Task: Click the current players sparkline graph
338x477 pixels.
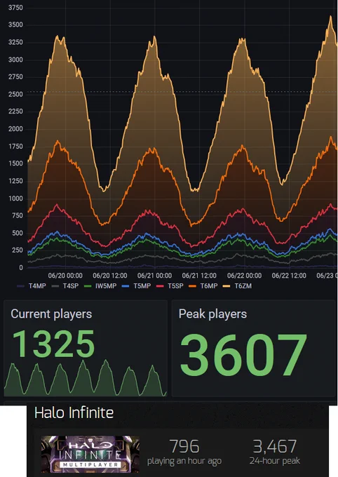Action: coord(86,378)
